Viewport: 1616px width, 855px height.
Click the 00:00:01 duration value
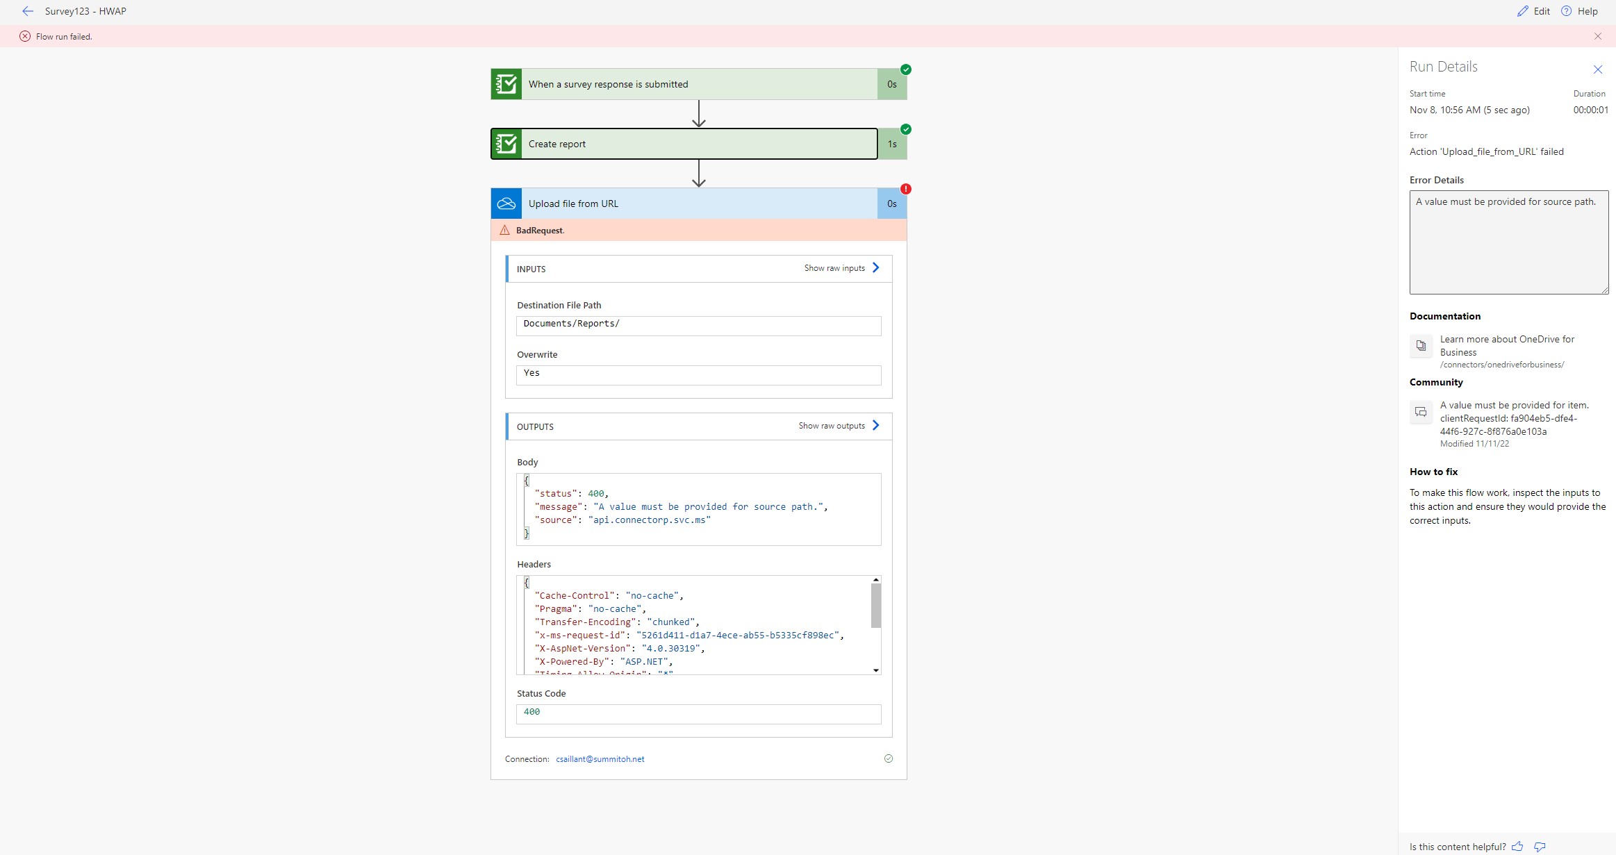(x=1590, y=110)
